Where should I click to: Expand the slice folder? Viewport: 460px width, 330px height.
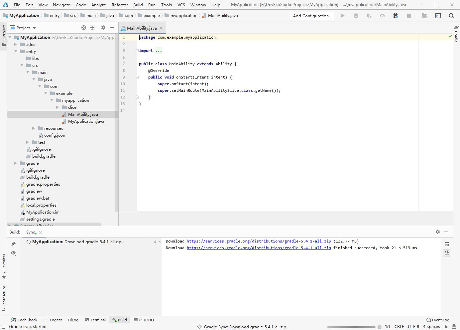tap(57, 107)
